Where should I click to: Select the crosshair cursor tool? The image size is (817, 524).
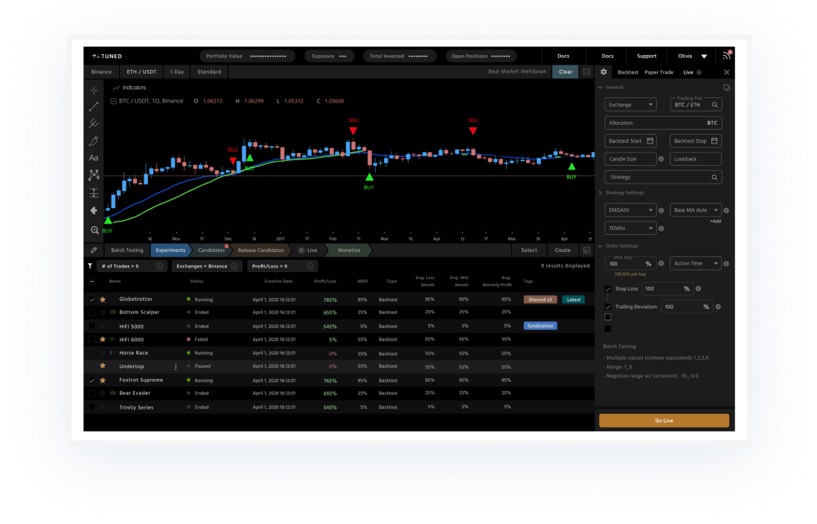pyautogui.click(x=94, y=91)
